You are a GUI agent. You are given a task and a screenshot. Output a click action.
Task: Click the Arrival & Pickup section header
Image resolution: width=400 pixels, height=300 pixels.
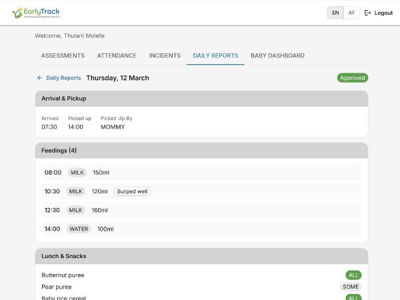[x=201, y=99]
